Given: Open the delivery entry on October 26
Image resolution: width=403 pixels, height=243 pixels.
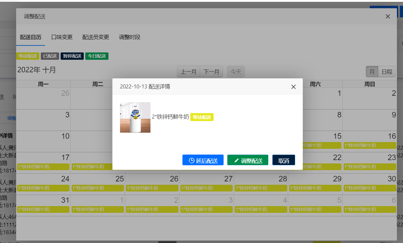Looking at the screenshot, I should [x=152, y=188].
